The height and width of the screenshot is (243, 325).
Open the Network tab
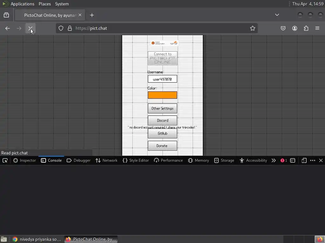pyautogui.click(x=106, y=160)
